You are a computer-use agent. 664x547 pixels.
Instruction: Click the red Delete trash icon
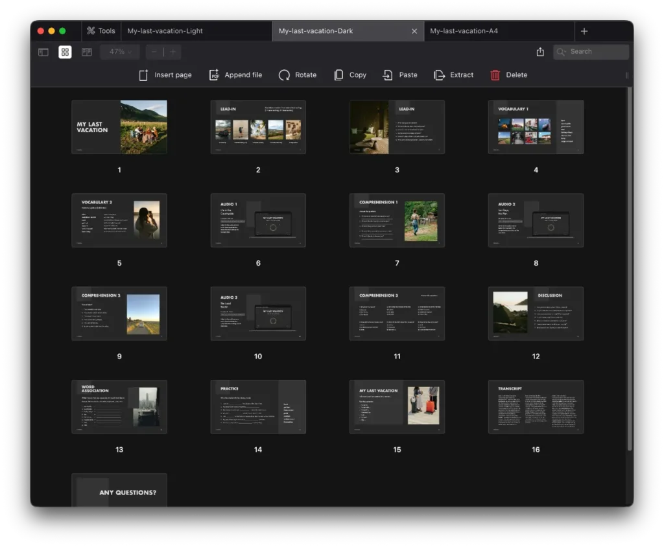click(x=495, y=75)
